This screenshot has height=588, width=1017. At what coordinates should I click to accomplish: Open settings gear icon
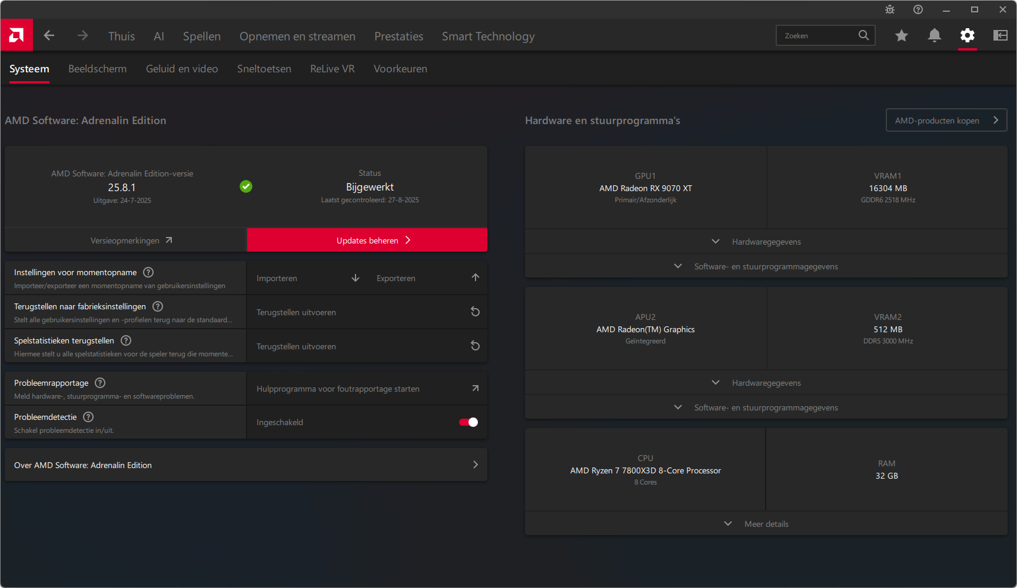click(x=967, y=36)
